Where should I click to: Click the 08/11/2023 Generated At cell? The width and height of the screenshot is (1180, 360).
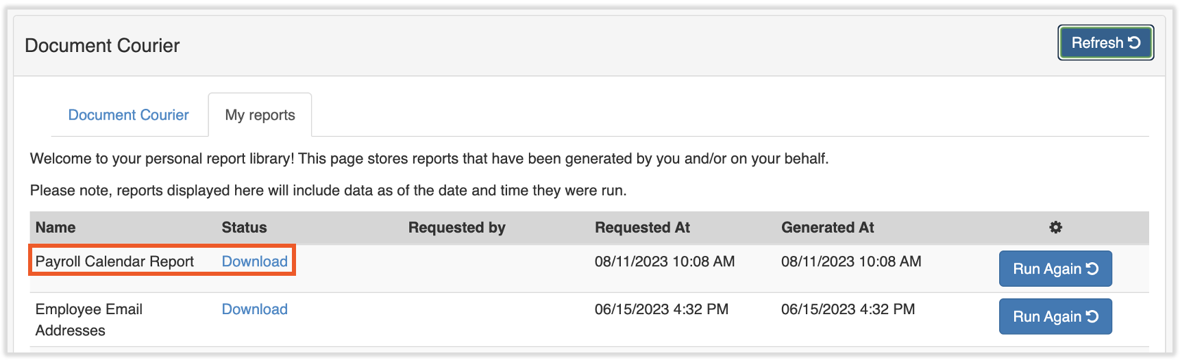pyautogui.click(x=850, y=261)
